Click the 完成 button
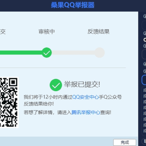Screen dimensions: 146x146 tap(125, 142)
